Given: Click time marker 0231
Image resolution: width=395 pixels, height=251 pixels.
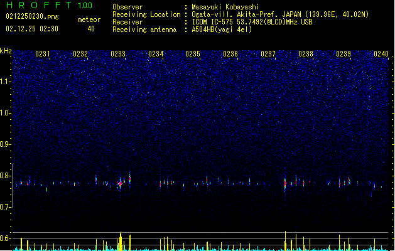Looking at the screenshot, I should coord(43,54).
